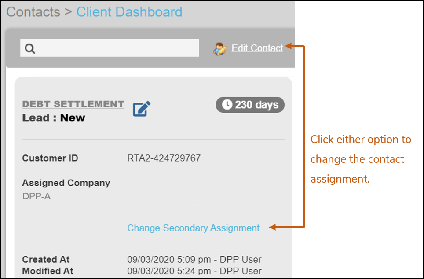The image size is (424, 279).
Task: Click the Customer ID value RTA2-424729767
Action: pos(164,158)
